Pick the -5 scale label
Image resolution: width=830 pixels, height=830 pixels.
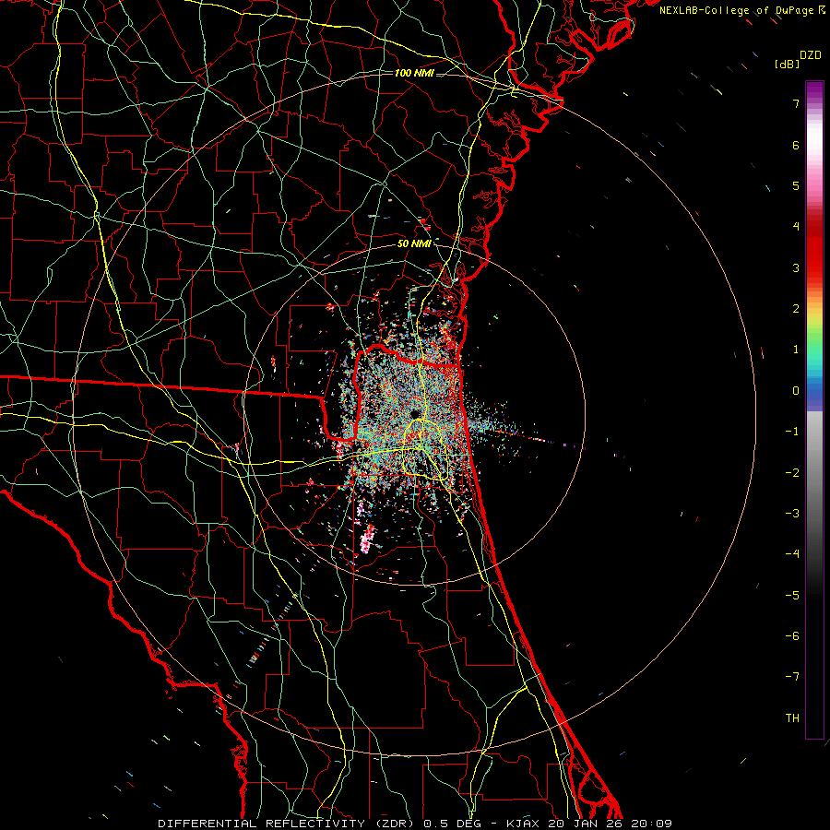point(792,595)
